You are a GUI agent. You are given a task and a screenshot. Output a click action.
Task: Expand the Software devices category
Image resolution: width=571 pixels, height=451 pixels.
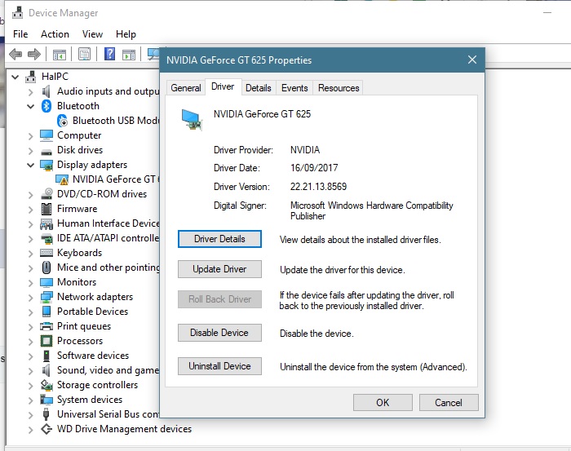[x=31, y=356]
